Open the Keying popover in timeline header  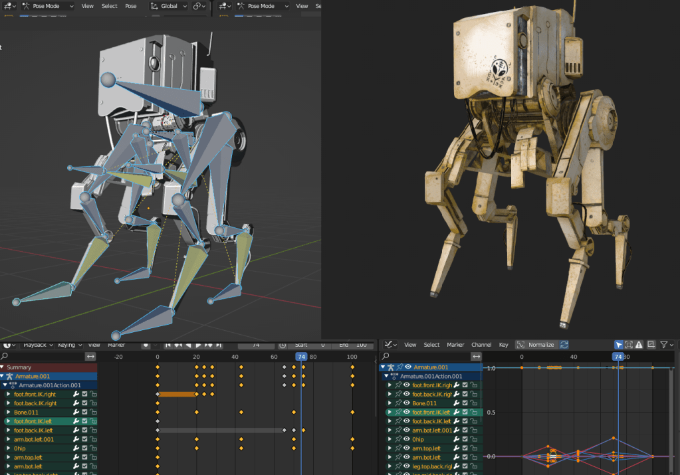68,345
